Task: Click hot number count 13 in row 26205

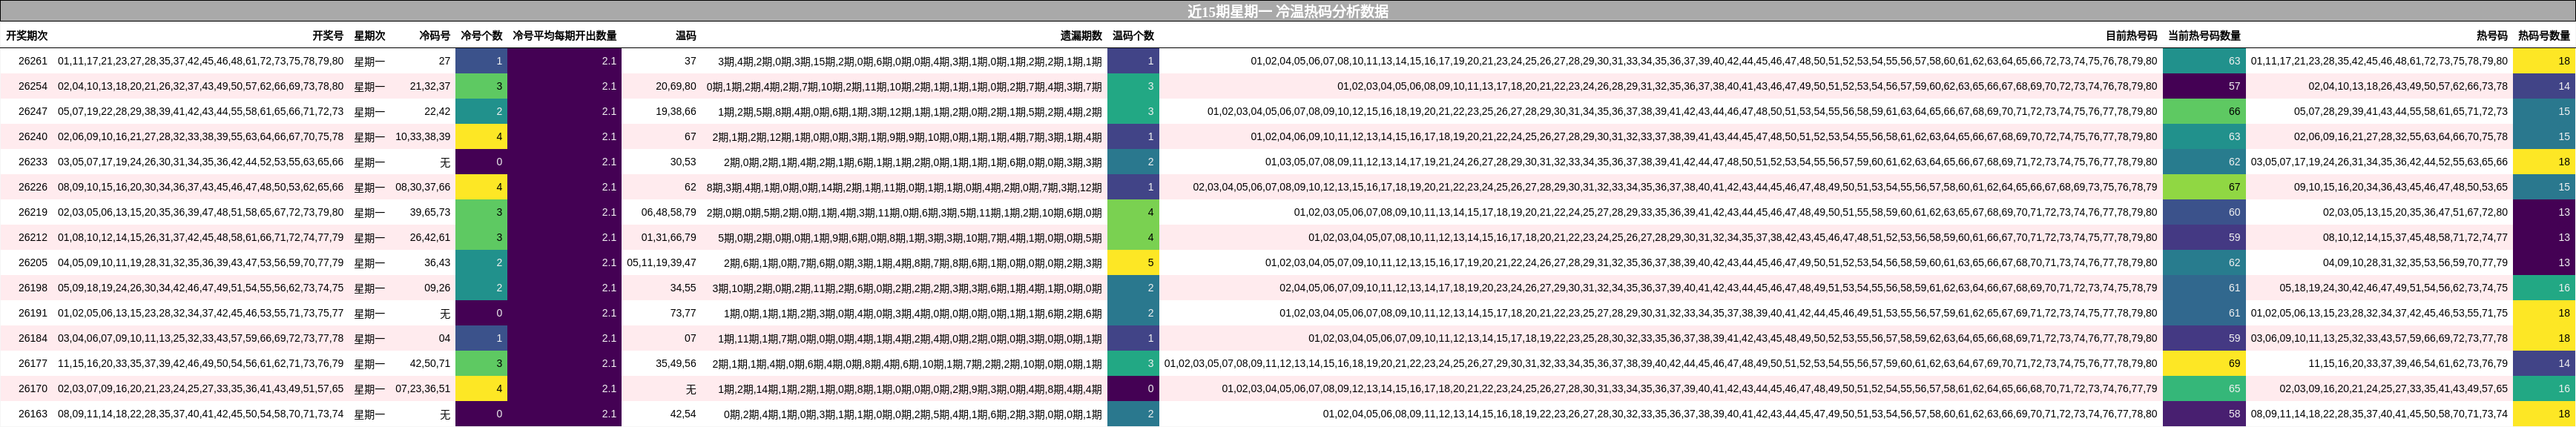Action: tap(2544, 263)
